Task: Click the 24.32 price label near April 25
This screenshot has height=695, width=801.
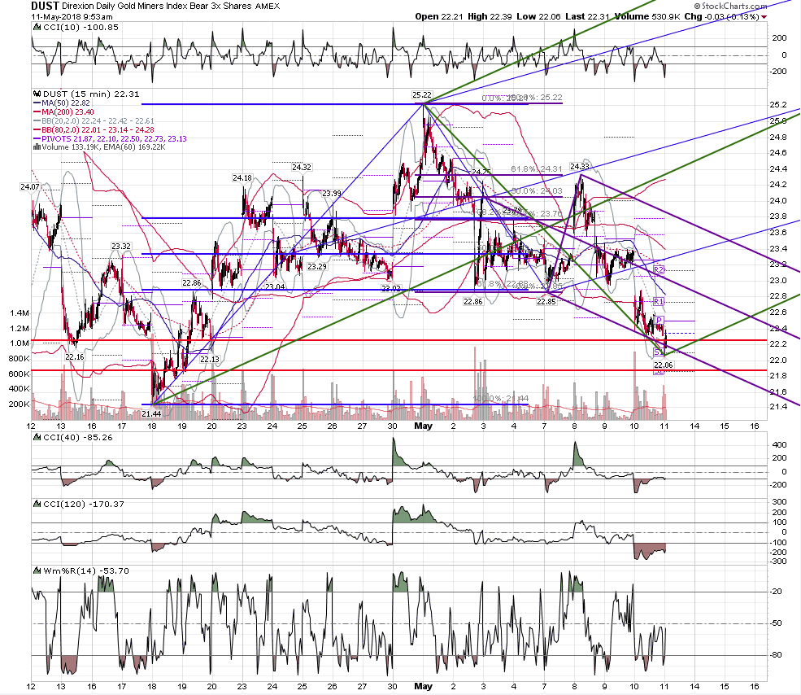Action: [302, 167]
